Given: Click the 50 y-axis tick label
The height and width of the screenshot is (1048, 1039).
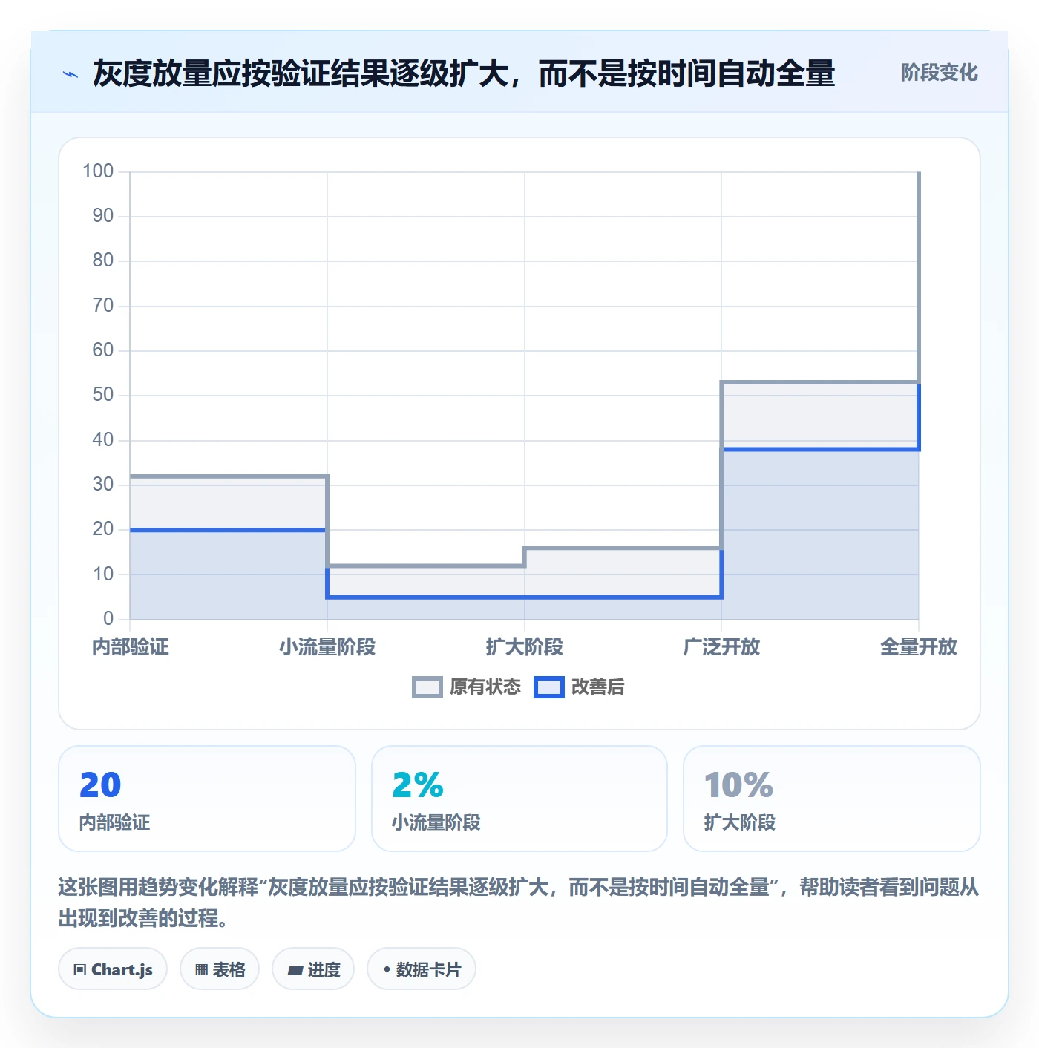Looking at the screenshot, I should pyautogui.click(x=103, y=395).
